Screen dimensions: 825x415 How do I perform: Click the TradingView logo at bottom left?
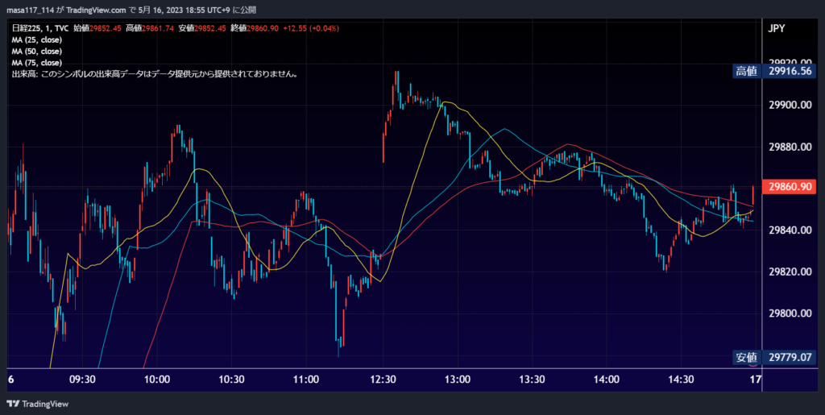(38, 404)
